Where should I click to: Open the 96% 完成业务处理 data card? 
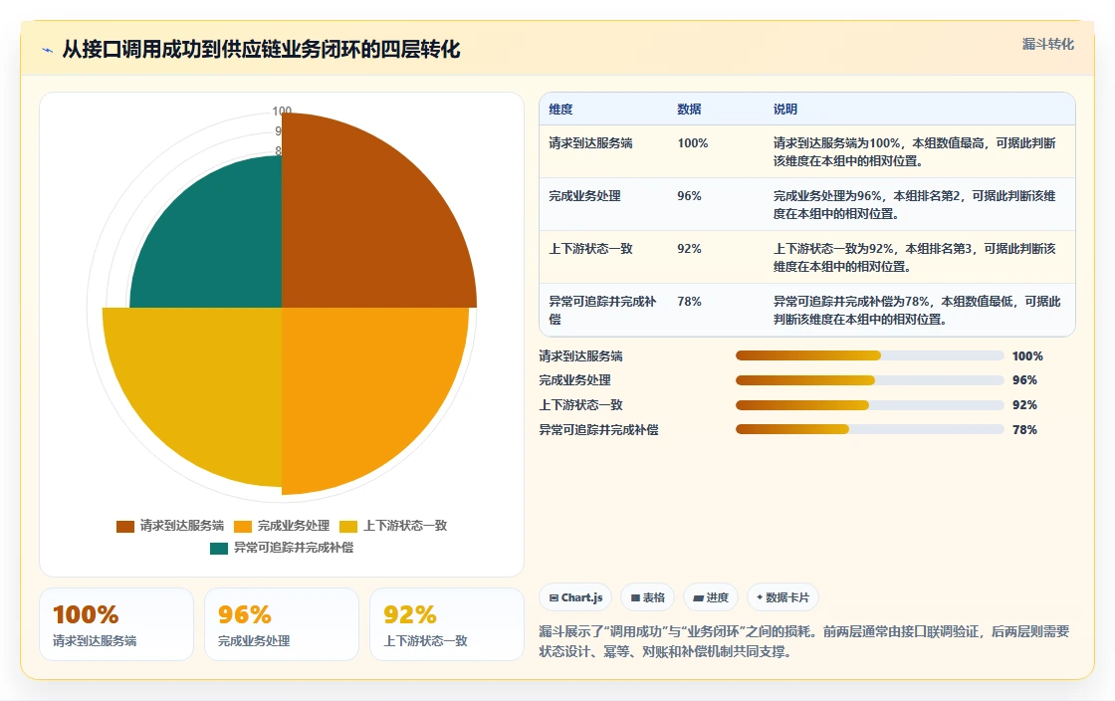click(282, 624)
